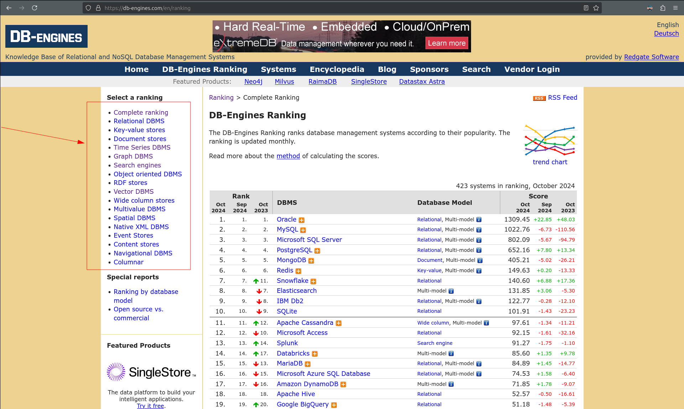Click the orange plus icon beside MySQL
The height and width of the screenshot is (409, 684).
click(303, 230)
